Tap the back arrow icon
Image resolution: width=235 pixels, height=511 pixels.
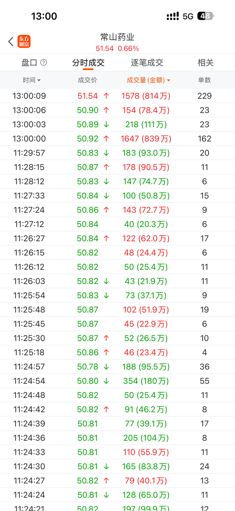[x=11, y=41]
